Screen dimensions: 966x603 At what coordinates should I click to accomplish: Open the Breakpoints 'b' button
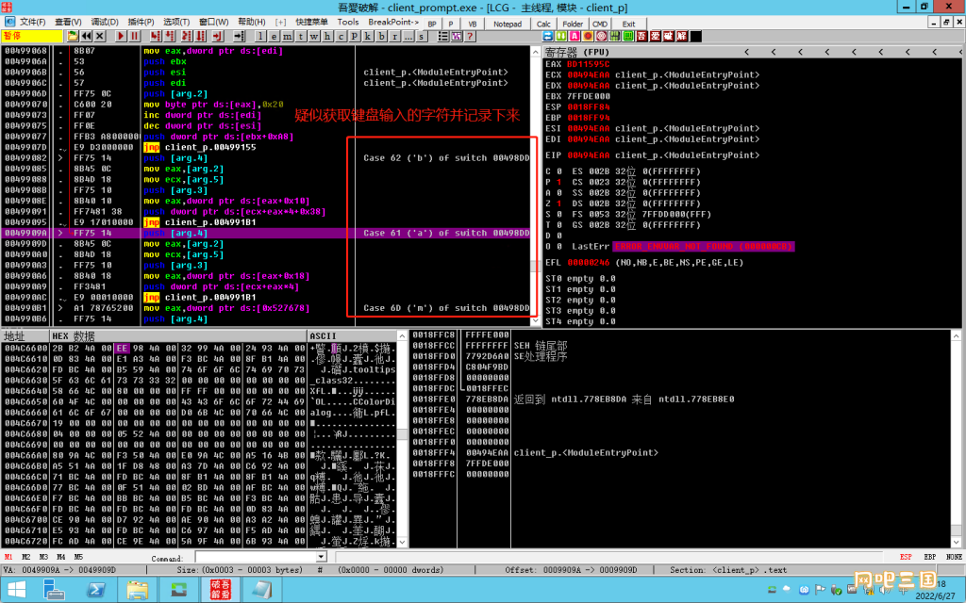tap(381, 37)
